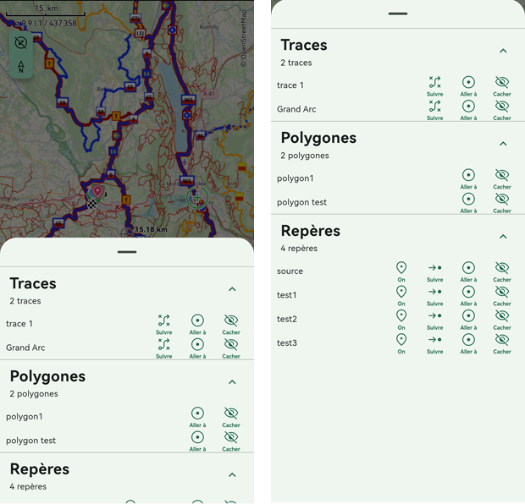Follow Grand Arc trace in left panel
Viewport: 525px width, 504px height.
(x=163, y=348)
